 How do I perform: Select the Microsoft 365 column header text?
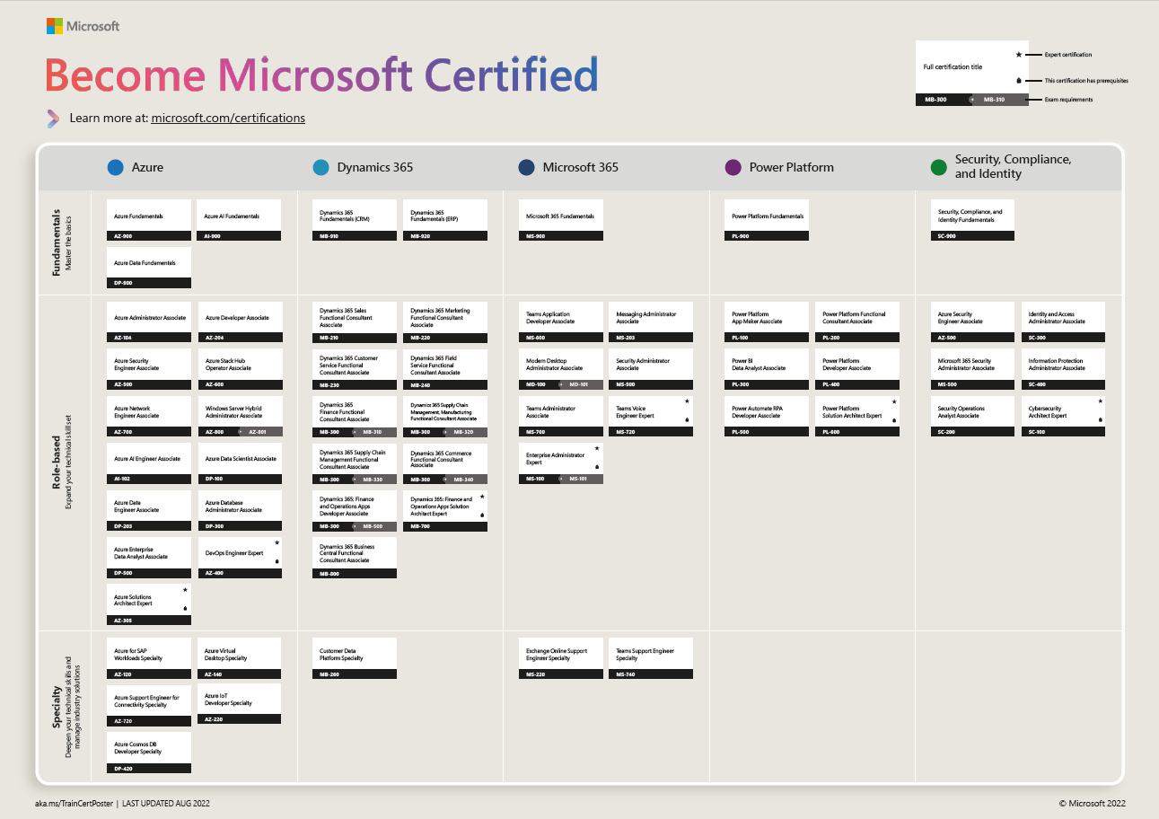point(580,167)
